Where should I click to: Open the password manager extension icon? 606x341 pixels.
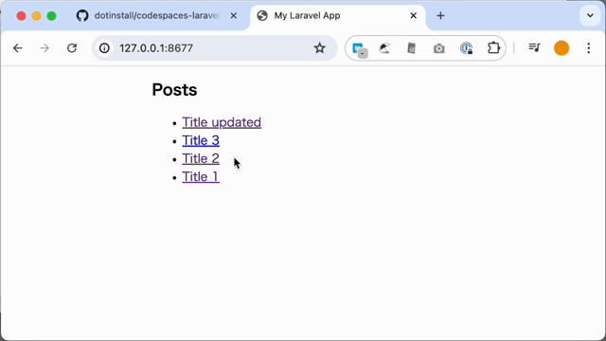[x=467, y=48]
